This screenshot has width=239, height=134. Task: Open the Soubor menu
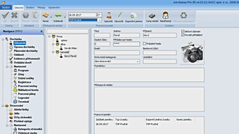6,7
